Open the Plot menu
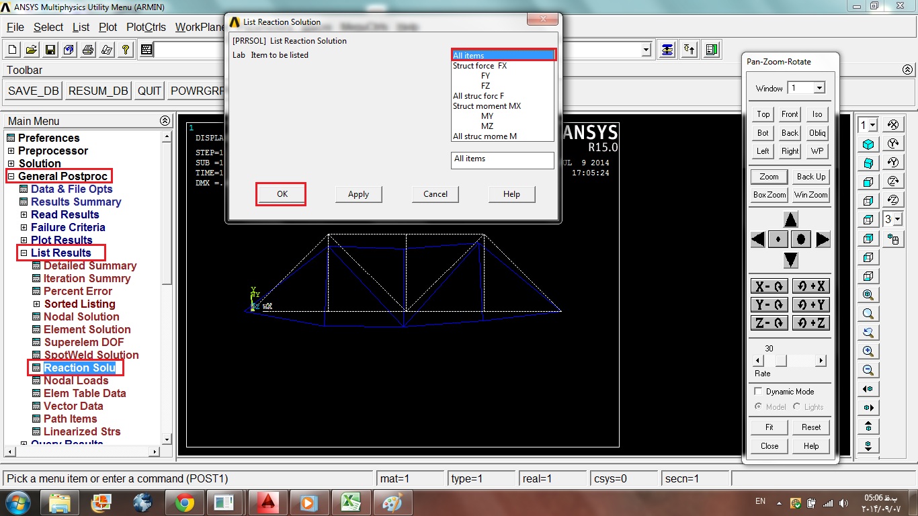 [108, 27]
